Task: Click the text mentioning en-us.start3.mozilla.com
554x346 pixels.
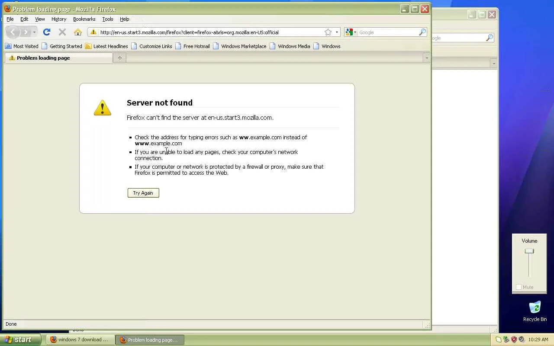Action: tap(200, 118)
